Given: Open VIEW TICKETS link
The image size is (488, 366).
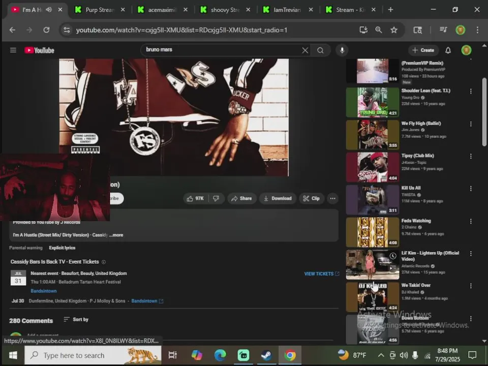Looking at the screenshot, I should click(321, 273).
